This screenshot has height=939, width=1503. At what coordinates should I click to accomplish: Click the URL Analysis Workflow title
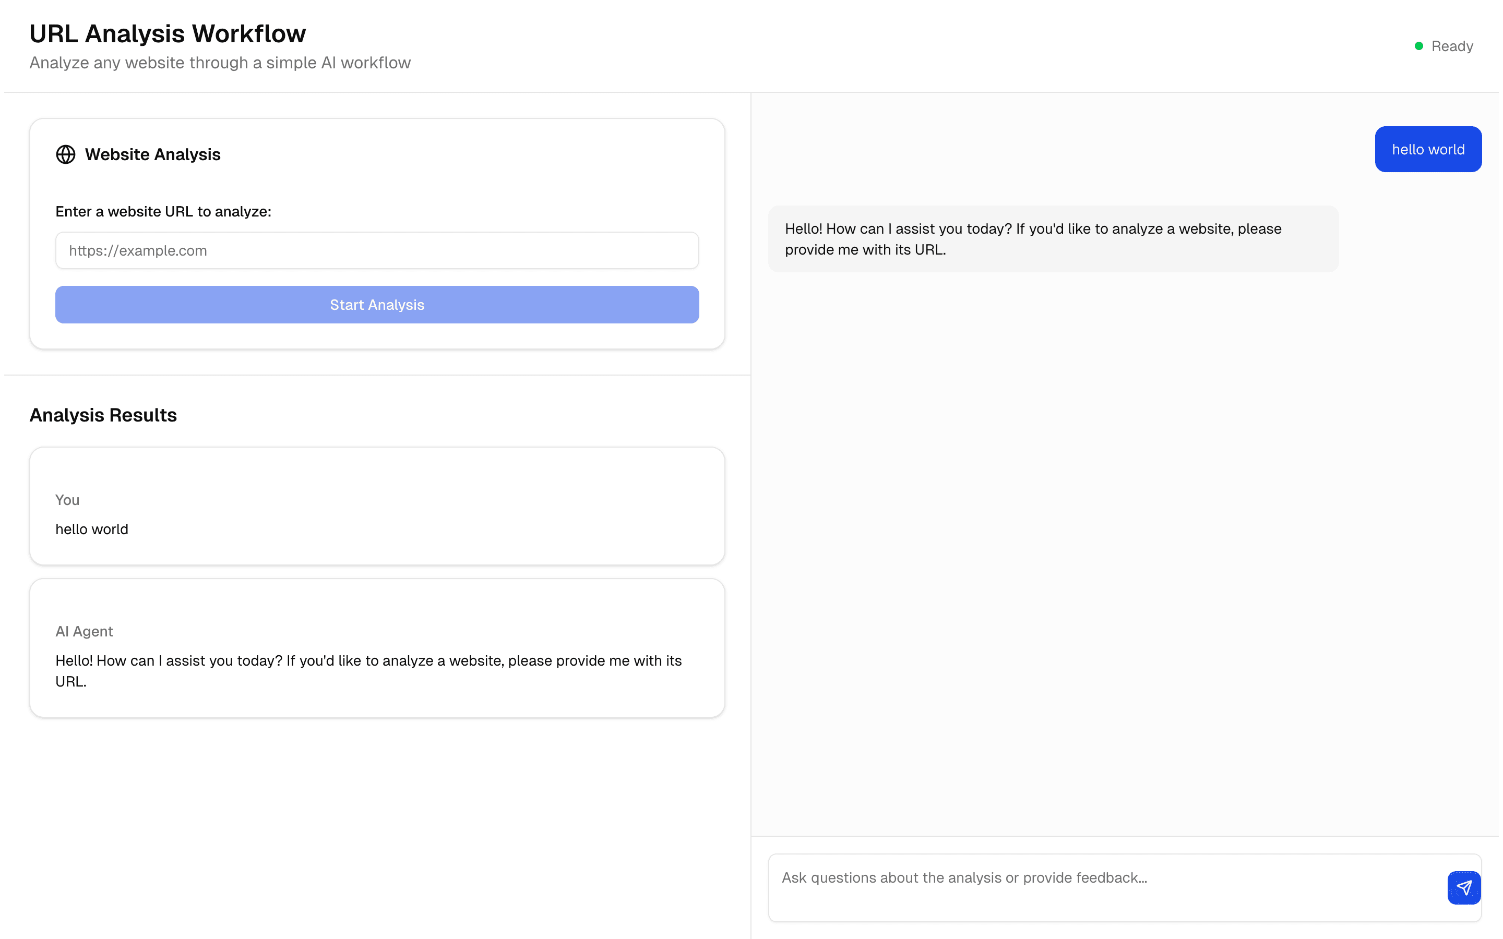point(168,33)
